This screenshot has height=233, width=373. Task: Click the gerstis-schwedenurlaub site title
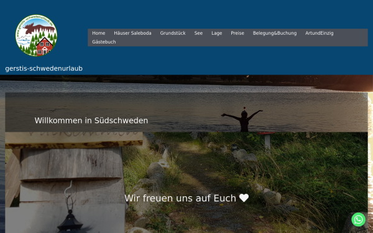[x=44, y=68]
